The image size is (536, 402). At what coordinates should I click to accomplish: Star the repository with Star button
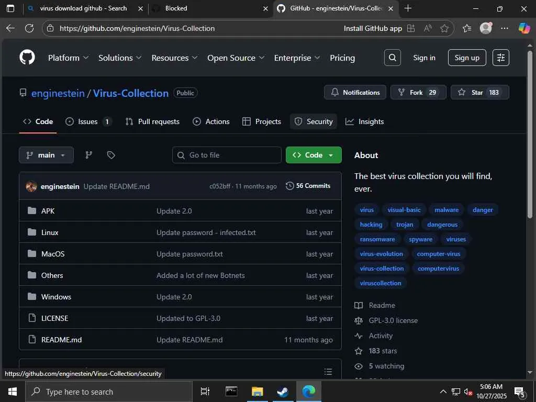(480, 92)
